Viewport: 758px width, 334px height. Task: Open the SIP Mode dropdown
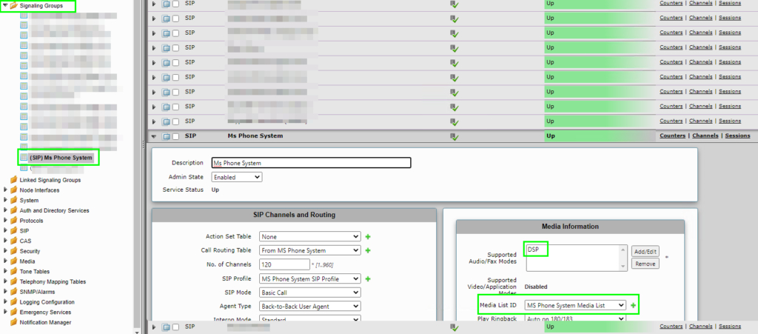click(310, 293)
